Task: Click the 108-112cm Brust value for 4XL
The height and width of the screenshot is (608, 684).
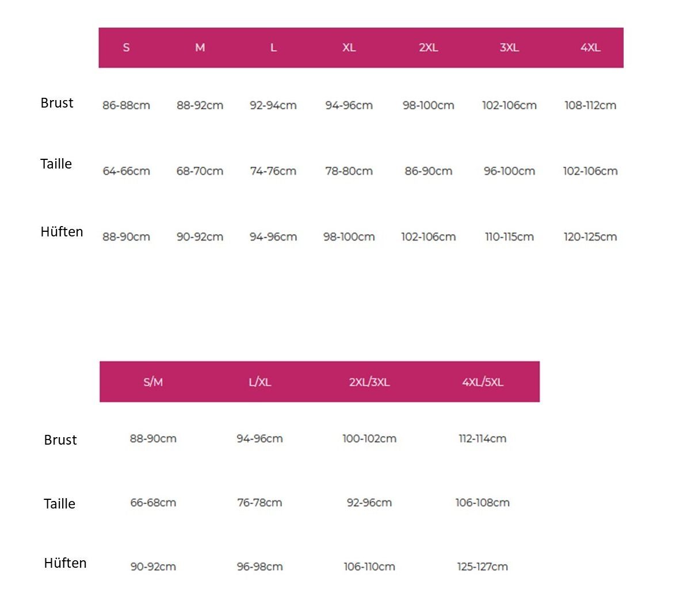Action: (590, 105)
